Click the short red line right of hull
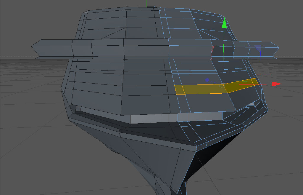This screenshot has height=195, width=303. 264,74
